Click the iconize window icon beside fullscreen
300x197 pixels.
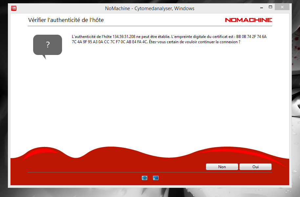coord(156,178)
